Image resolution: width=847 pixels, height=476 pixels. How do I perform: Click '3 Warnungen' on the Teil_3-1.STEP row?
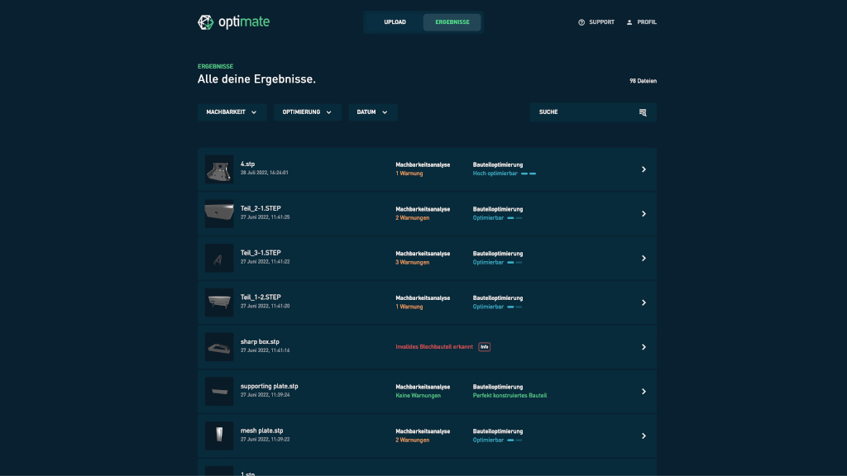click(x=412, y=262)
